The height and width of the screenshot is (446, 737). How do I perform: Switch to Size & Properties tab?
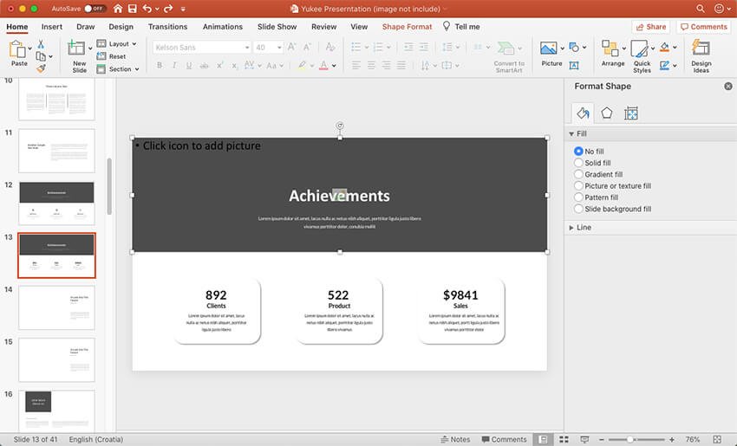(630, 113)
